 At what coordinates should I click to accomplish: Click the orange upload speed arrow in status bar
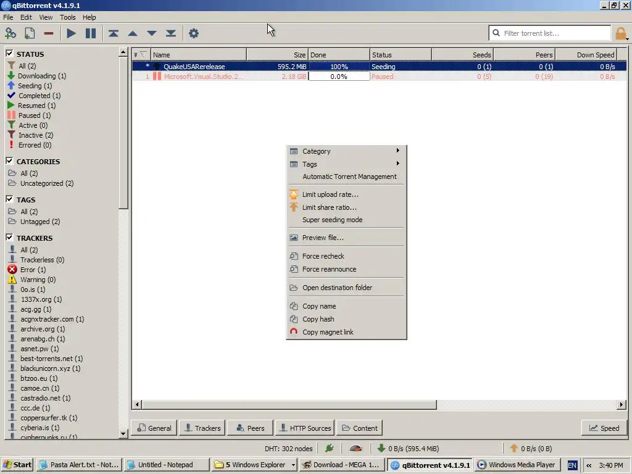tap(514, 448)
